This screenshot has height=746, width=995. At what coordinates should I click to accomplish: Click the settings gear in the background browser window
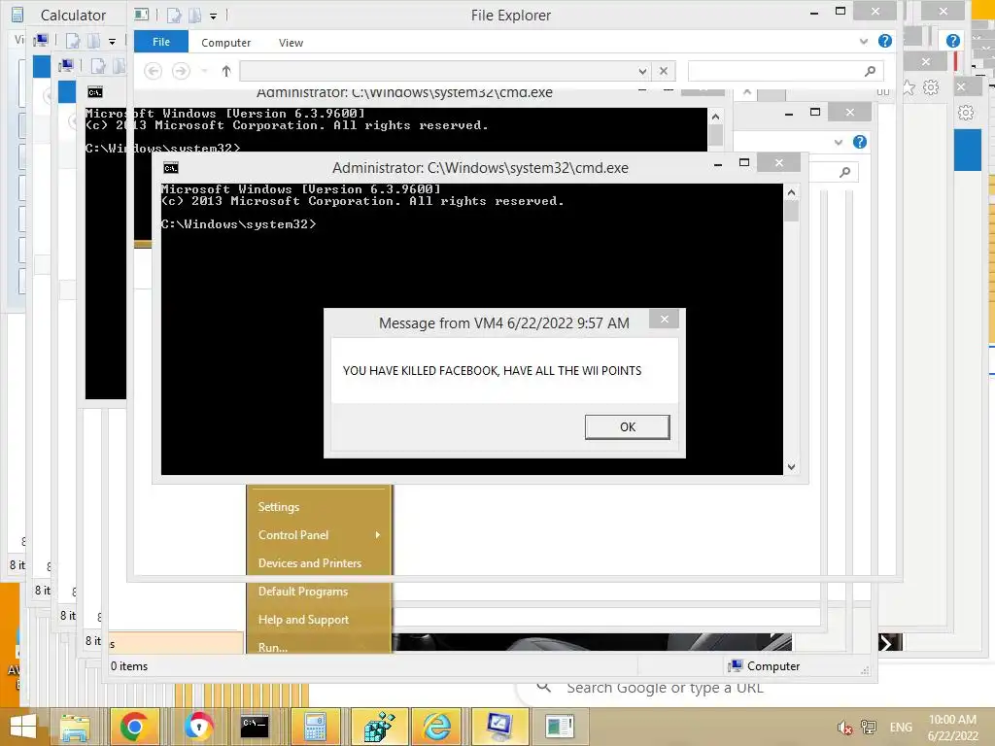pyautogui.click(x=931, y=87)
